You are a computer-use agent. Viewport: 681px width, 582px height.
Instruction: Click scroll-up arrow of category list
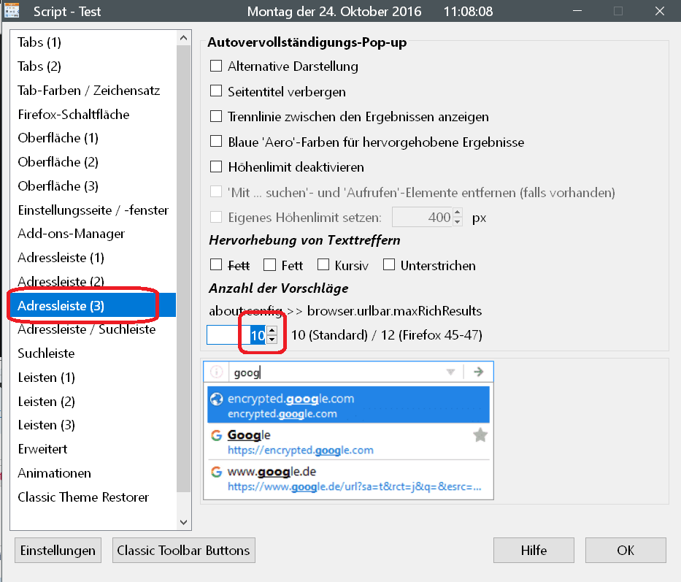[x=184, y=38]
